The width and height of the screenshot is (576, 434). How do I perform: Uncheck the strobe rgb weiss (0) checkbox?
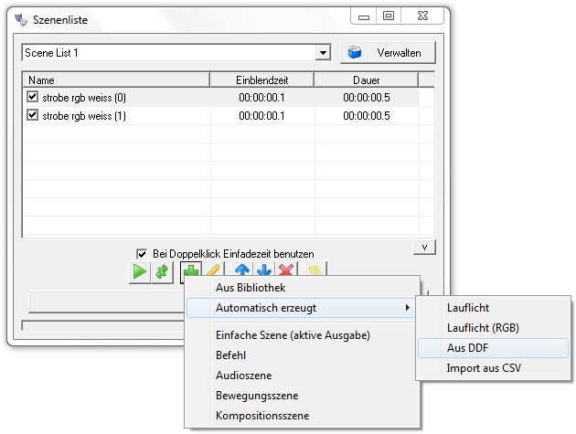click(33, 97)
